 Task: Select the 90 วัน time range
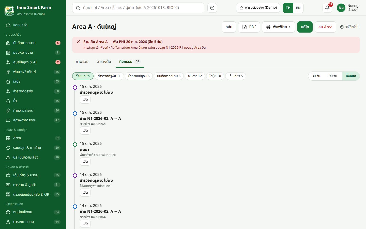click(333, 76)
